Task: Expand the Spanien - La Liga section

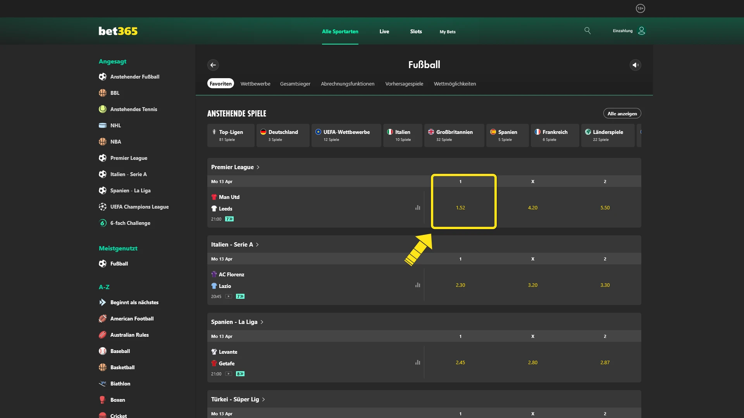Action: click(263, 322)
